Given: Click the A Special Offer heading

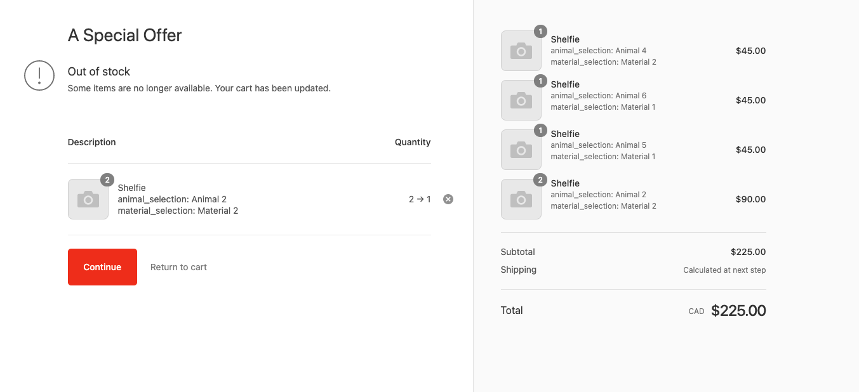Looking at the screenshot, I should pyautogui.click(x=124, y=35).
